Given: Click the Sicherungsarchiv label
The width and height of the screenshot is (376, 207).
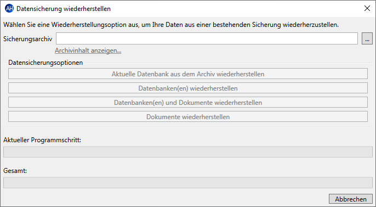Looking at the screenshot, I should [28, 39].
